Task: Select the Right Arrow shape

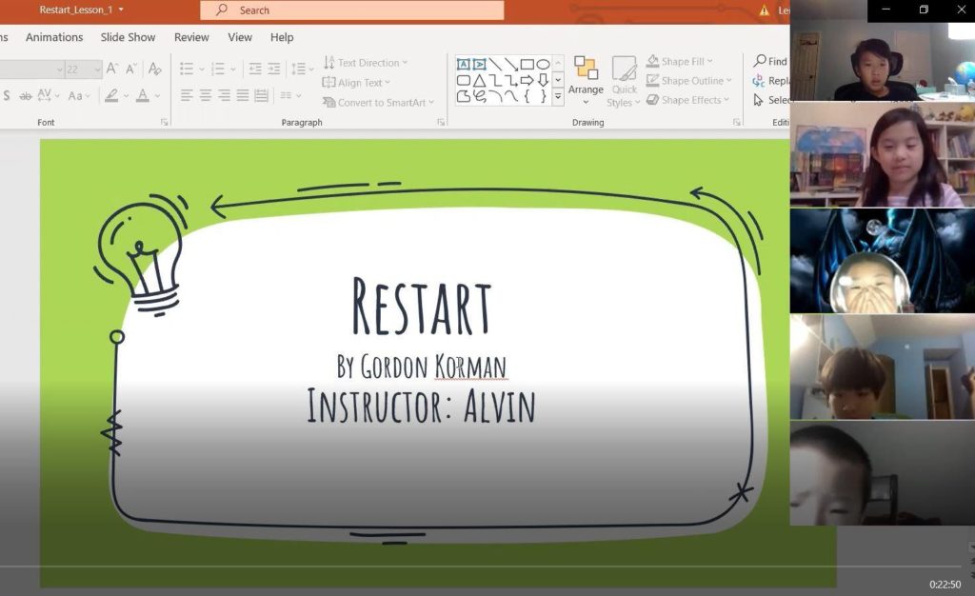Action: click(x=527, y=80)
